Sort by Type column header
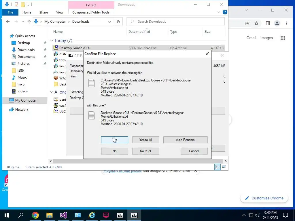Image resolution: width=295 pixels, height=221 pixels. pyautogui.click(x=173, y=32)
